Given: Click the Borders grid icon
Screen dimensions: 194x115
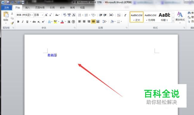Looking at the screenshot, I should tap(118, 22).
